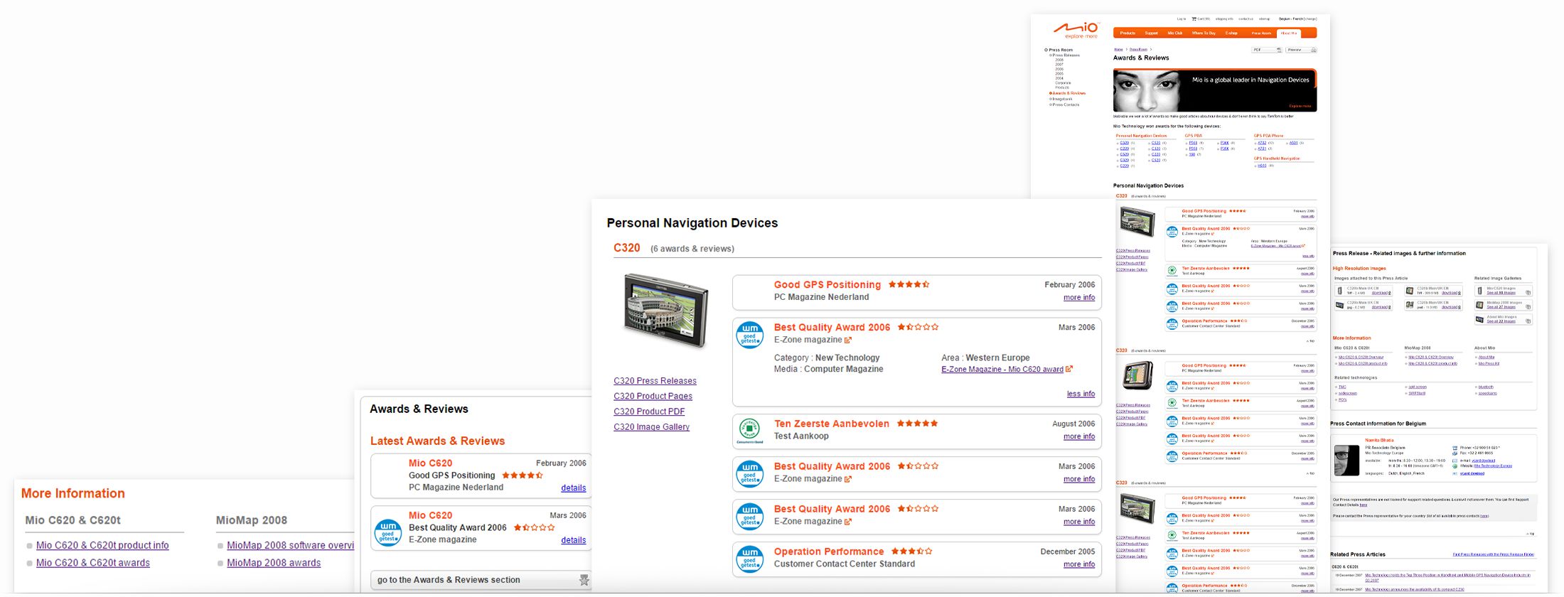
Task: Expand more info for Ten Zeerste Aanbevolen
Action: pyautogui.click(x=1078, y=436)
